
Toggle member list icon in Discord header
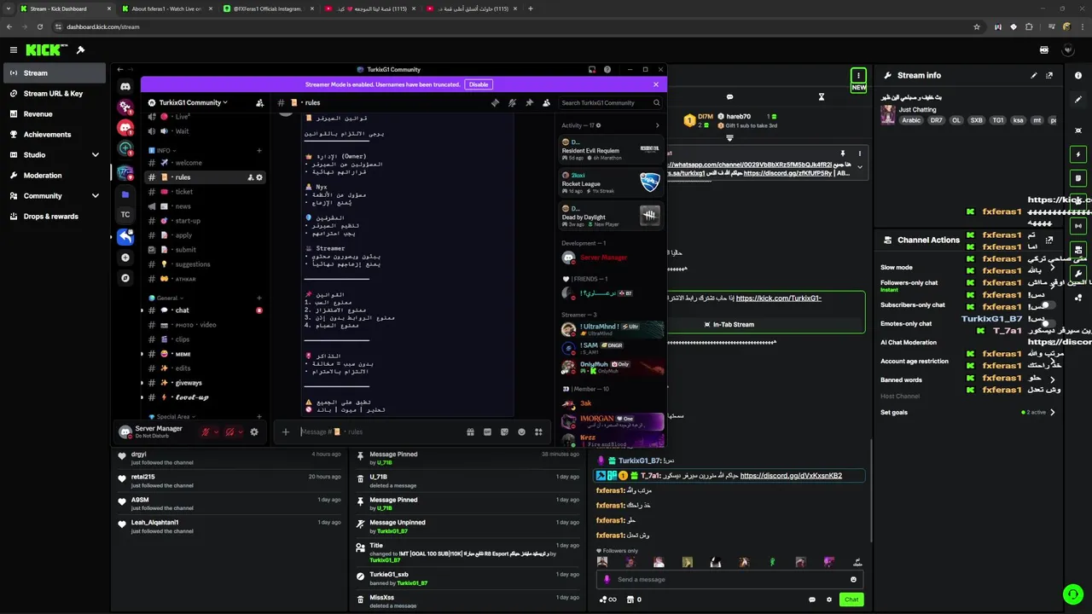pyautogui.click(x=546, y=102)
